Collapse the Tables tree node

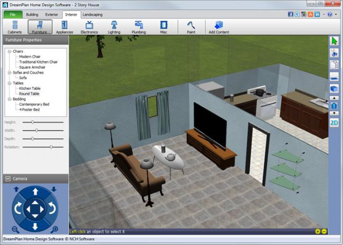pos(9,83)
